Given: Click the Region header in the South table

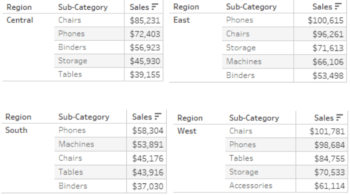Looking at the screenshot, I should point(18,117).
